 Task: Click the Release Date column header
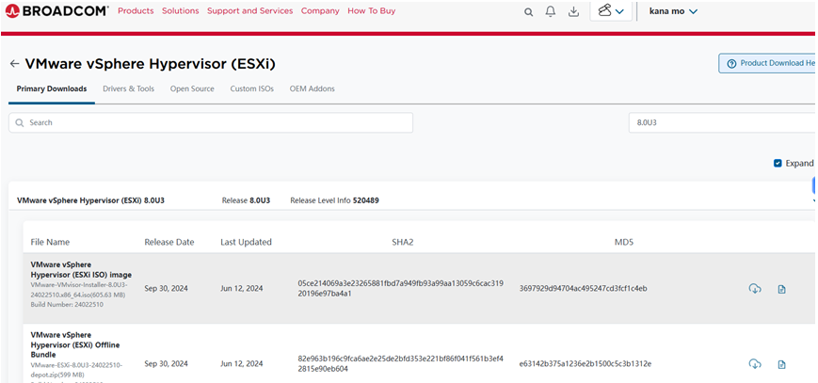pyautogui.click(x=169, y=242)
